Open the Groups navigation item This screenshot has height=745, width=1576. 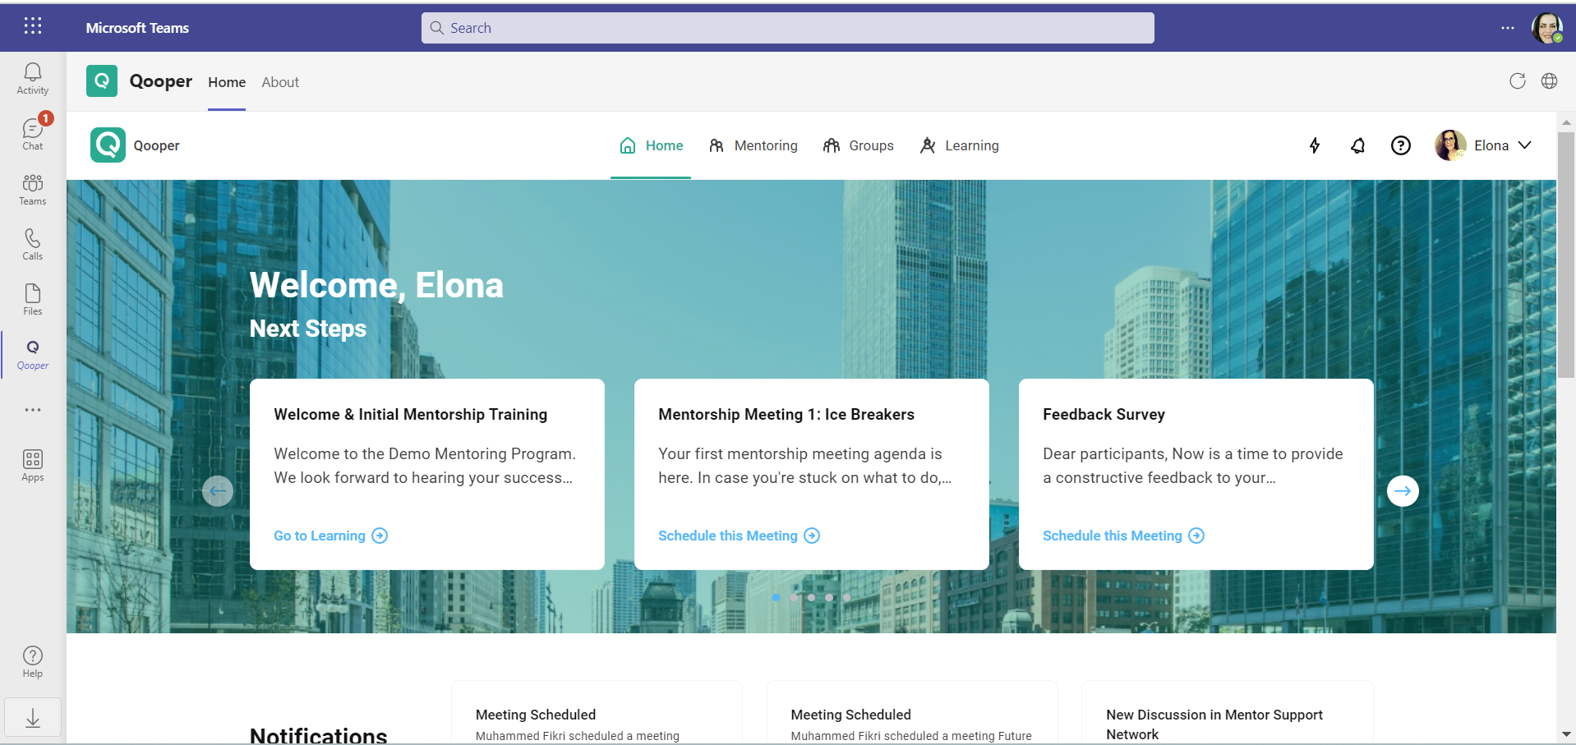point(859,145)
